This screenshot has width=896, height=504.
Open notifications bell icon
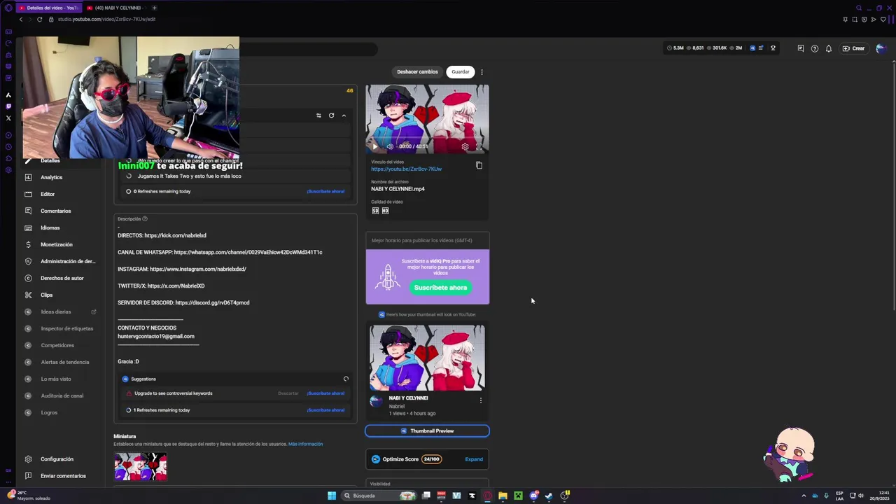[x=829, y=48]
